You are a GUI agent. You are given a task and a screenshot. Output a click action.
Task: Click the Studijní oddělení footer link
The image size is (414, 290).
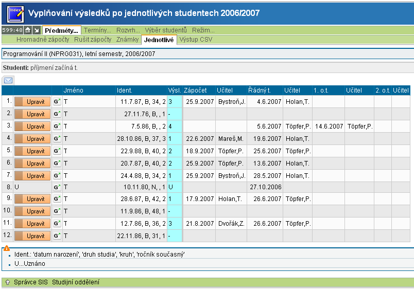(76, 282)
